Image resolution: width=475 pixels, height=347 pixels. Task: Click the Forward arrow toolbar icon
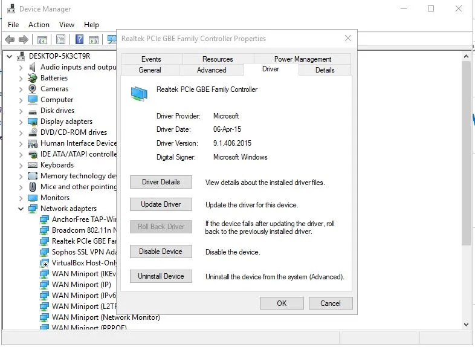click(24, 39)
